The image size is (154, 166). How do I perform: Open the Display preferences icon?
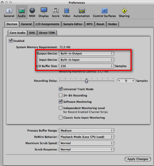[x=44, y=13]
